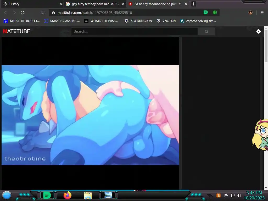This screenshot has width=268, height=201.
Task: Open the 'captcha solving sim...' bookmark
Action: (198, 21)
